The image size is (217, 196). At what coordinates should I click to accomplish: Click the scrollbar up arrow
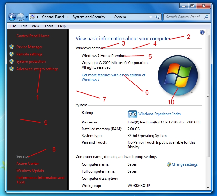click(x=208, y=32)
